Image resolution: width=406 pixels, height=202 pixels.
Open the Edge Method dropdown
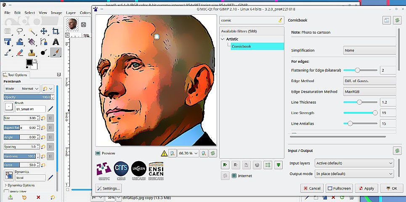pyautogui.click(x=369, y=81)
